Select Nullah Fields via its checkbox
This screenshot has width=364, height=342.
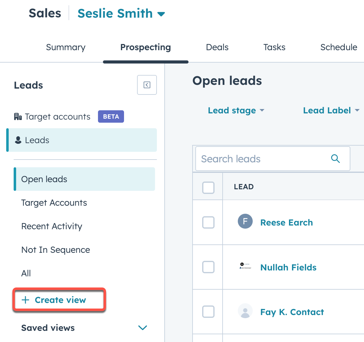tap(208, 267)
